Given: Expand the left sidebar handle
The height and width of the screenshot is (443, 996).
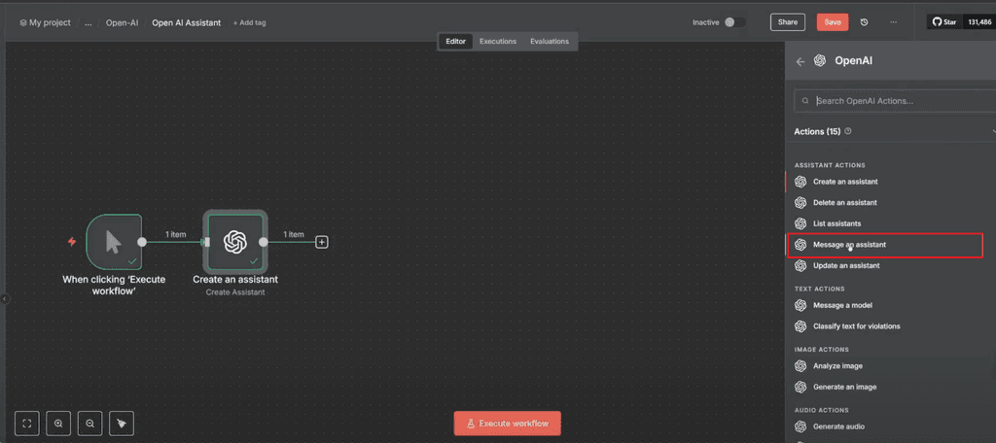Looking at the screenshot, I should pos(3,298).
